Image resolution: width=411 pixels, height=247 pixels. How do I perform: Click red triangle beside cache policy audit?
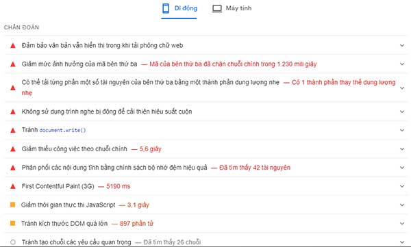pos(12,168)
